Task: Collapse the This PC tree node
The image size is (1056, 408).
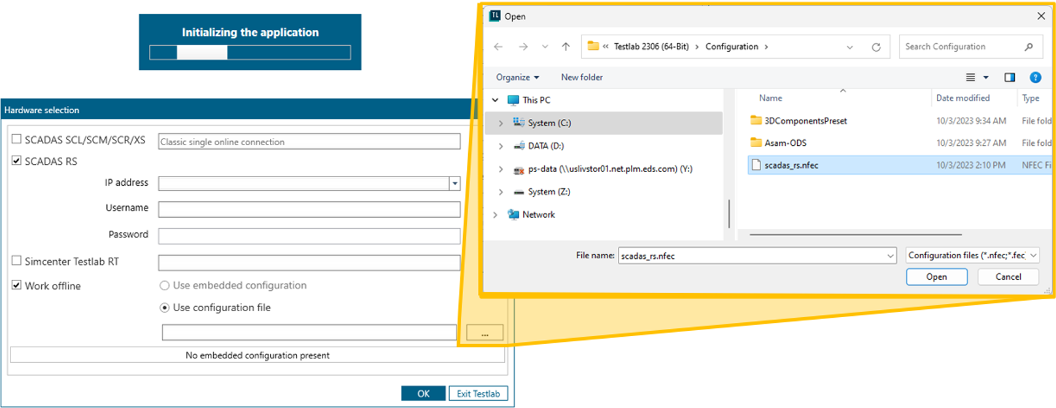Action: [x=495, y=100]
